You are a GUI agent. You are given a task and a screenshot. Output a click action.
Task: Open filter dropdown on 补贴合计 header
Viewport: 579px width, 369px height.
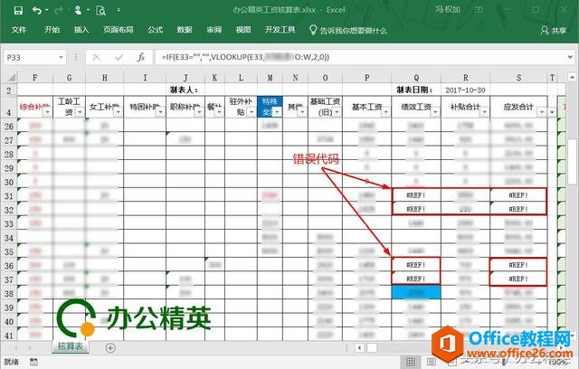pos(484,112)
